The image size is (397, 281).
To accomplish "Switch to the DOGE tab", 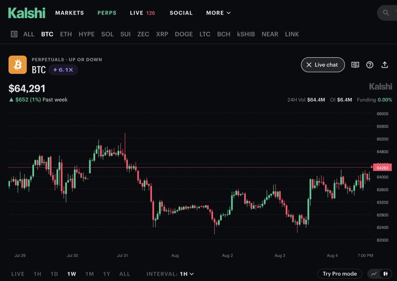I will [184, 34].
